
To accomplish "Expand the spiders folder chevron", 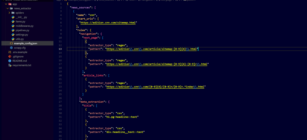I will click(9, 13).
